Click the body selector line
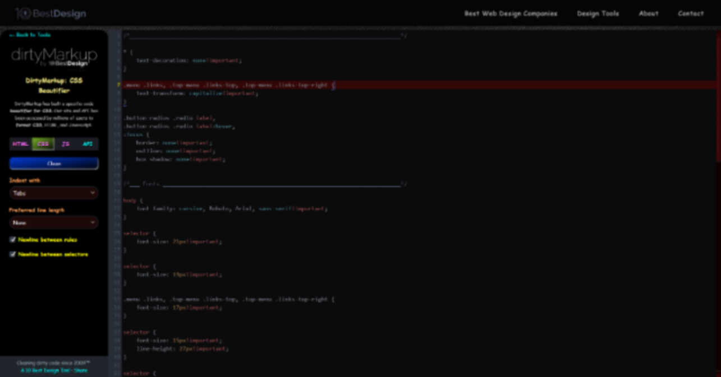This screenshot has width=721, height=377. coord(133,200)
